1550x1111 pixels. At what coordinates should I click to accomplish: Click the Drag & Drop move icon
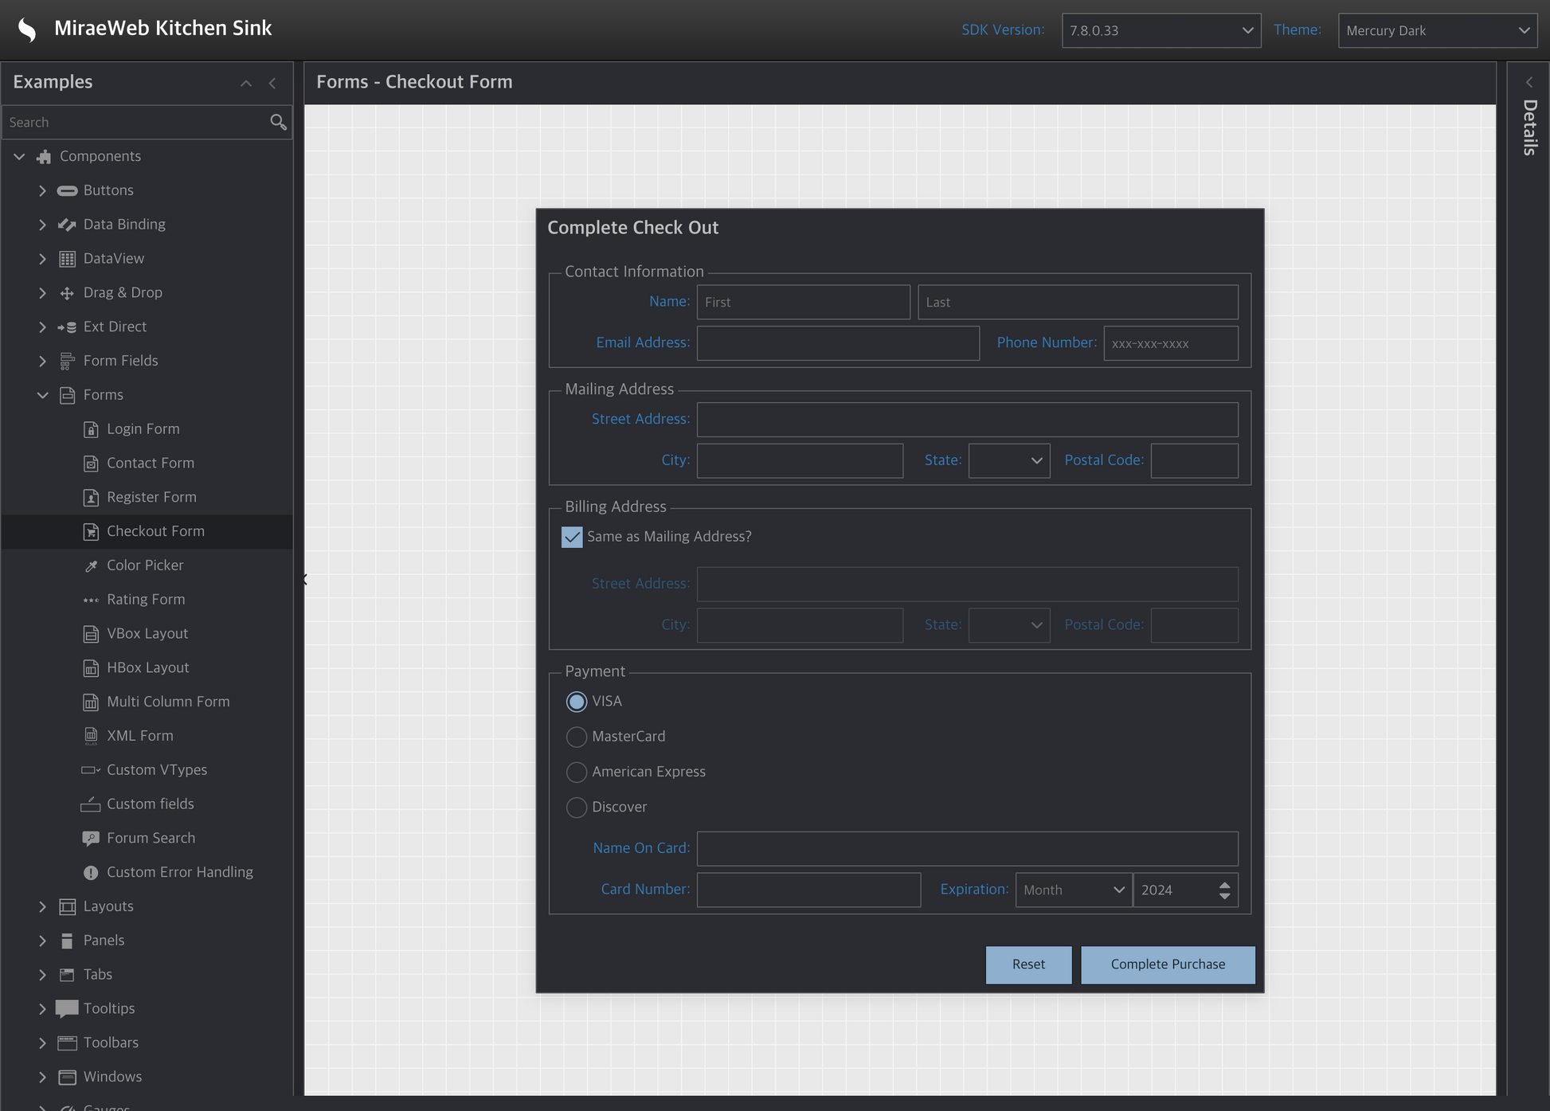pos(67,293)
